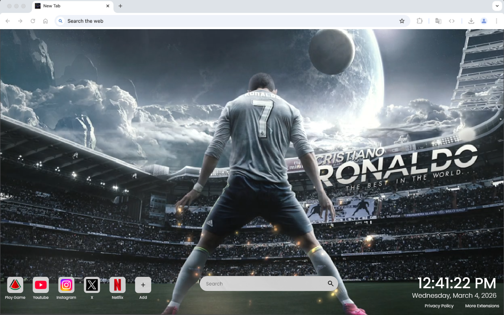Click the yellow macOS minimize window button
The height and width of the screenshot is (315, 504).
click(x=17, y=6)
